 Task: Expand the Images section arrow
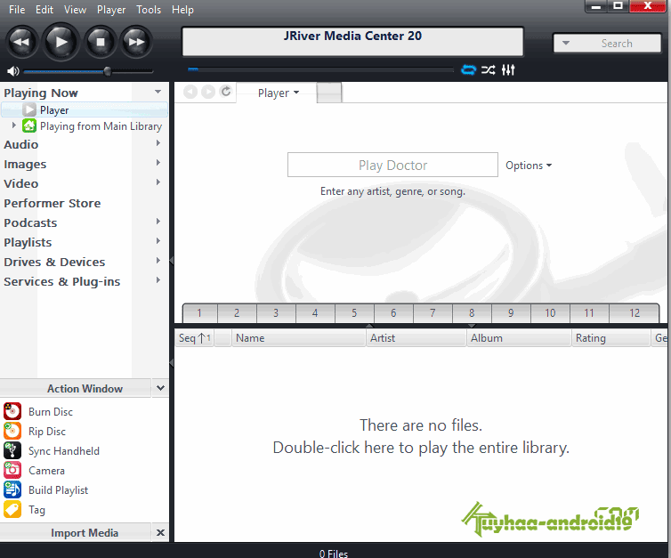tap(158, 163)
